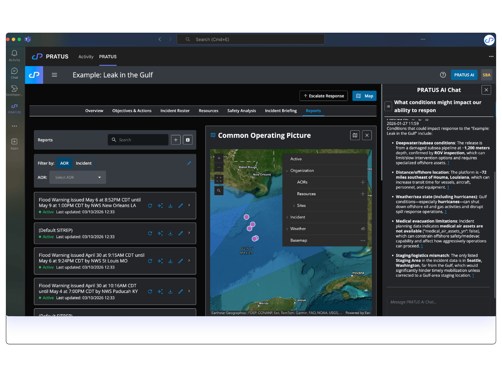
Task: Download the St Louis MO flood report
Action: point(170,261)
